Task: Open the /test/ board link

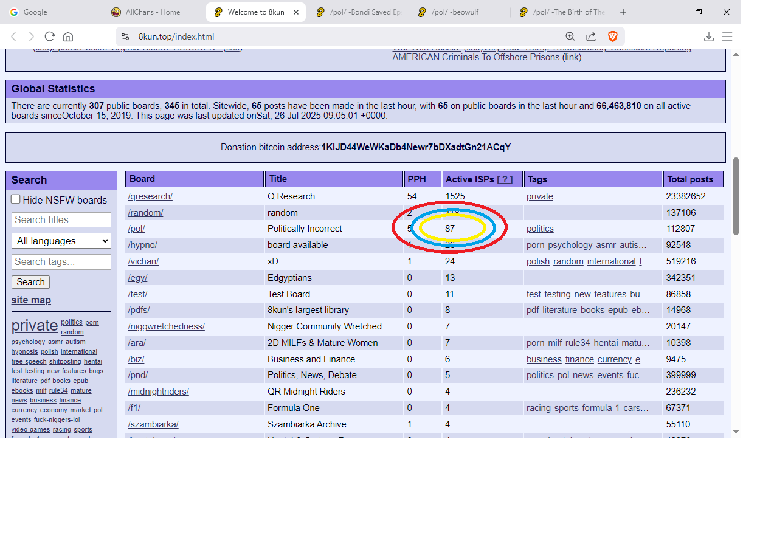Action: point(137,294)
